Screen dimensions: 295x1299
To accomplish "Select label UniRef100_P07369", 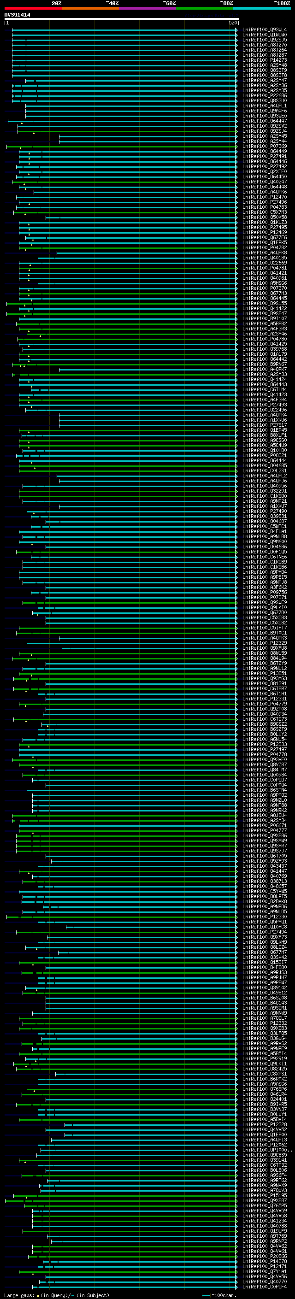I will click(x=264, y=146).
